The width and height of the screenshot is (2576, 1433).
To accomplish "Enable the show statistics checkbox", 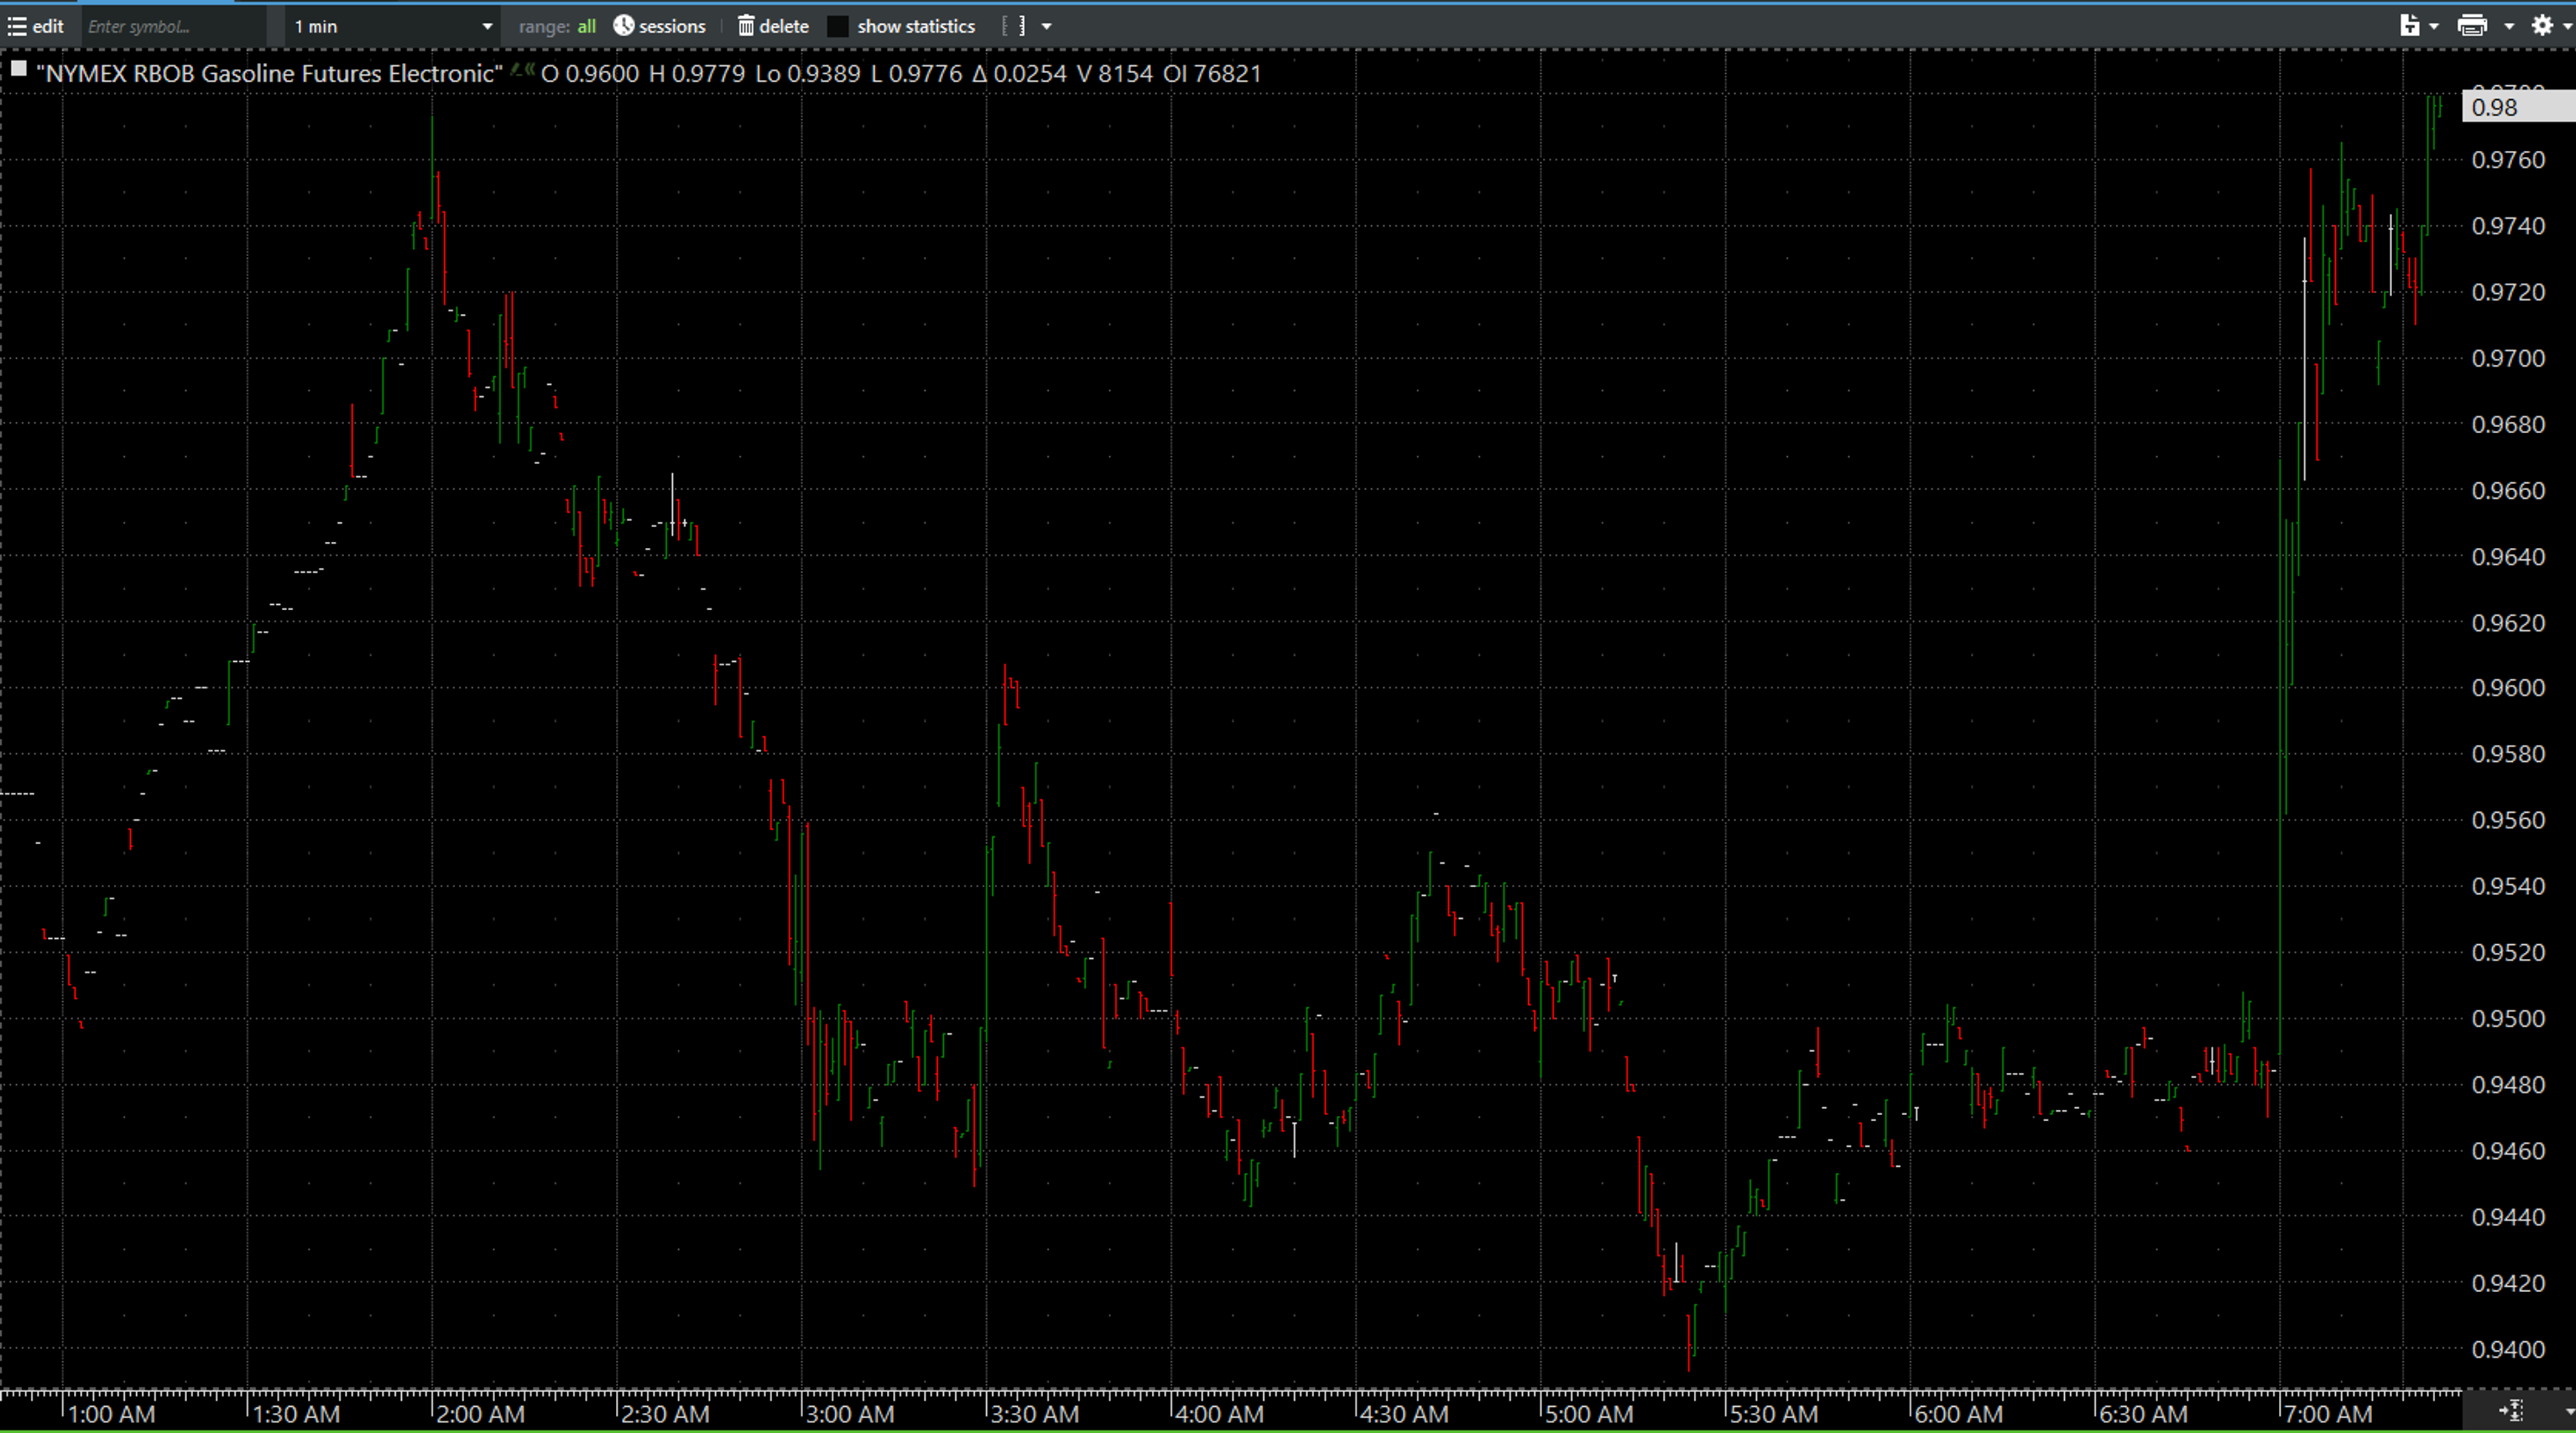I will (x=838, y=27).
